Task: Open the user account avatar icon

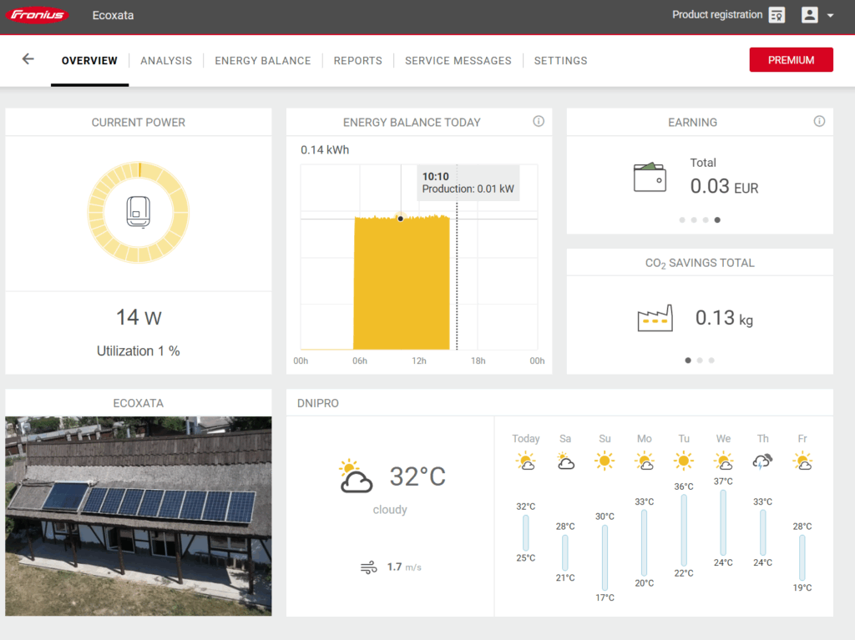Action: (x=809, y=15)
